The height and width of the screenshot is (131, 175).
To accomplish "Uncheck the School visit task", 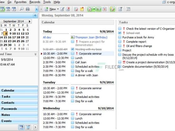I will pos(120,33).
